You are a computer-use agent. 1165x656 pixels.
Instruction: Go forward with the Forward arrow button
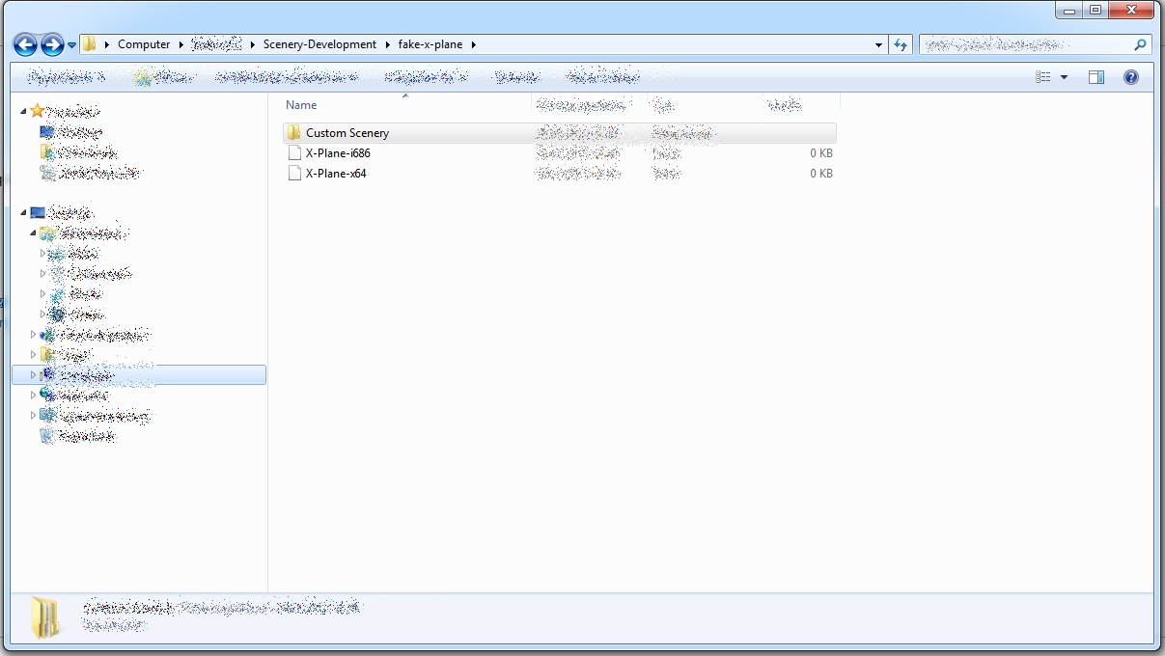[x=52, y=44]
